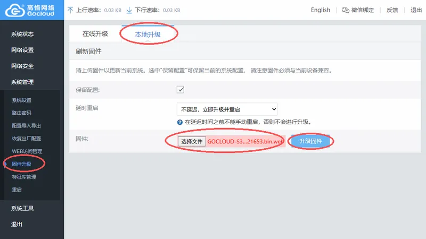This screenshot has height=239, width=426.
Task: Click the 上行速率 0.03 KB value
Action: point(113,10)
